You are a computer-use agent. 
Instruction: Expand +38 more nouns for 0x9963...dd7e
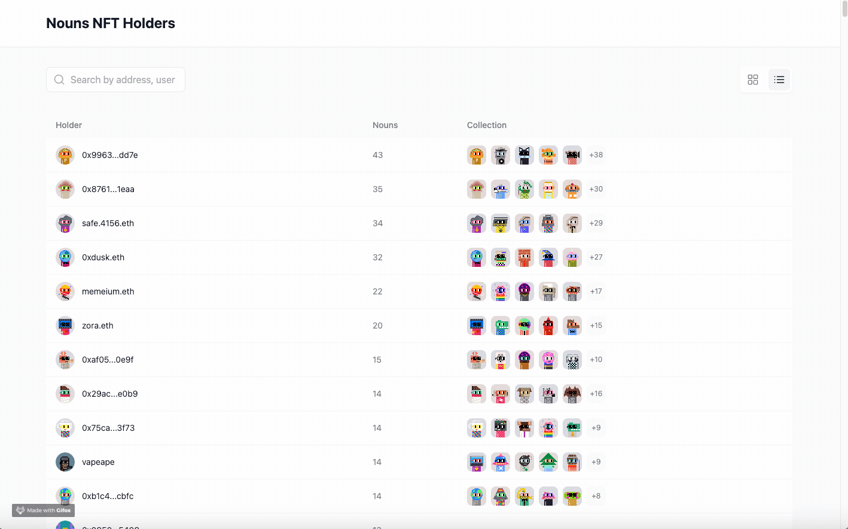[x=596, y=155]
